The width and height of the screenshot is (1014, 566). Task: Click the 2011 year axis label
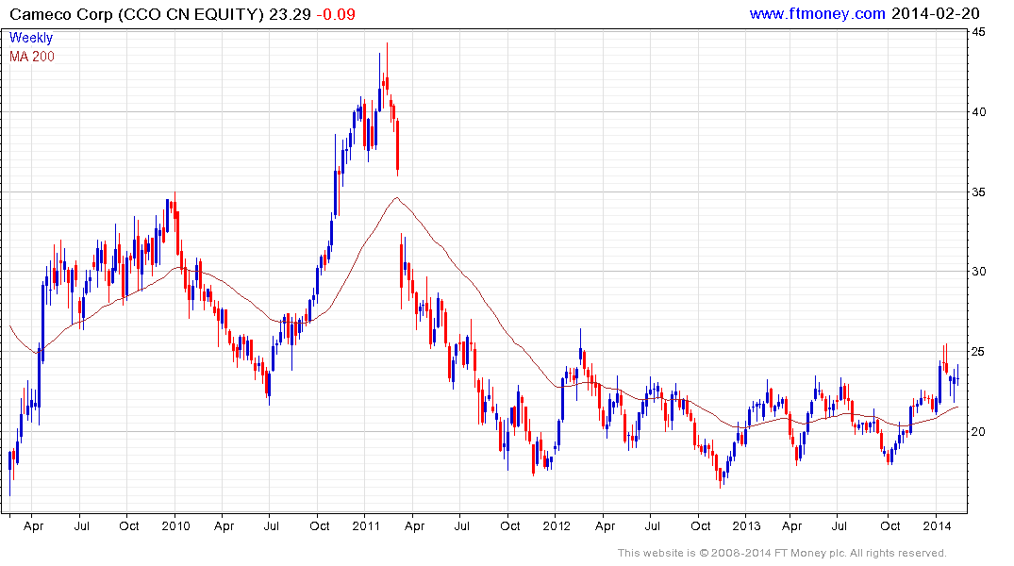pos(366,525)
